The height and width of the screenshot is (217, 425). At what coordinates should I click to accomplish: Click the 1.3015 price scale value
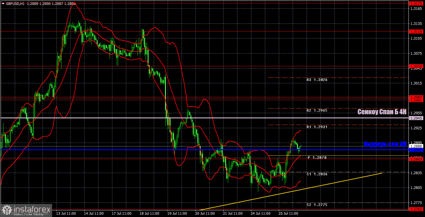tap(416, 83)
